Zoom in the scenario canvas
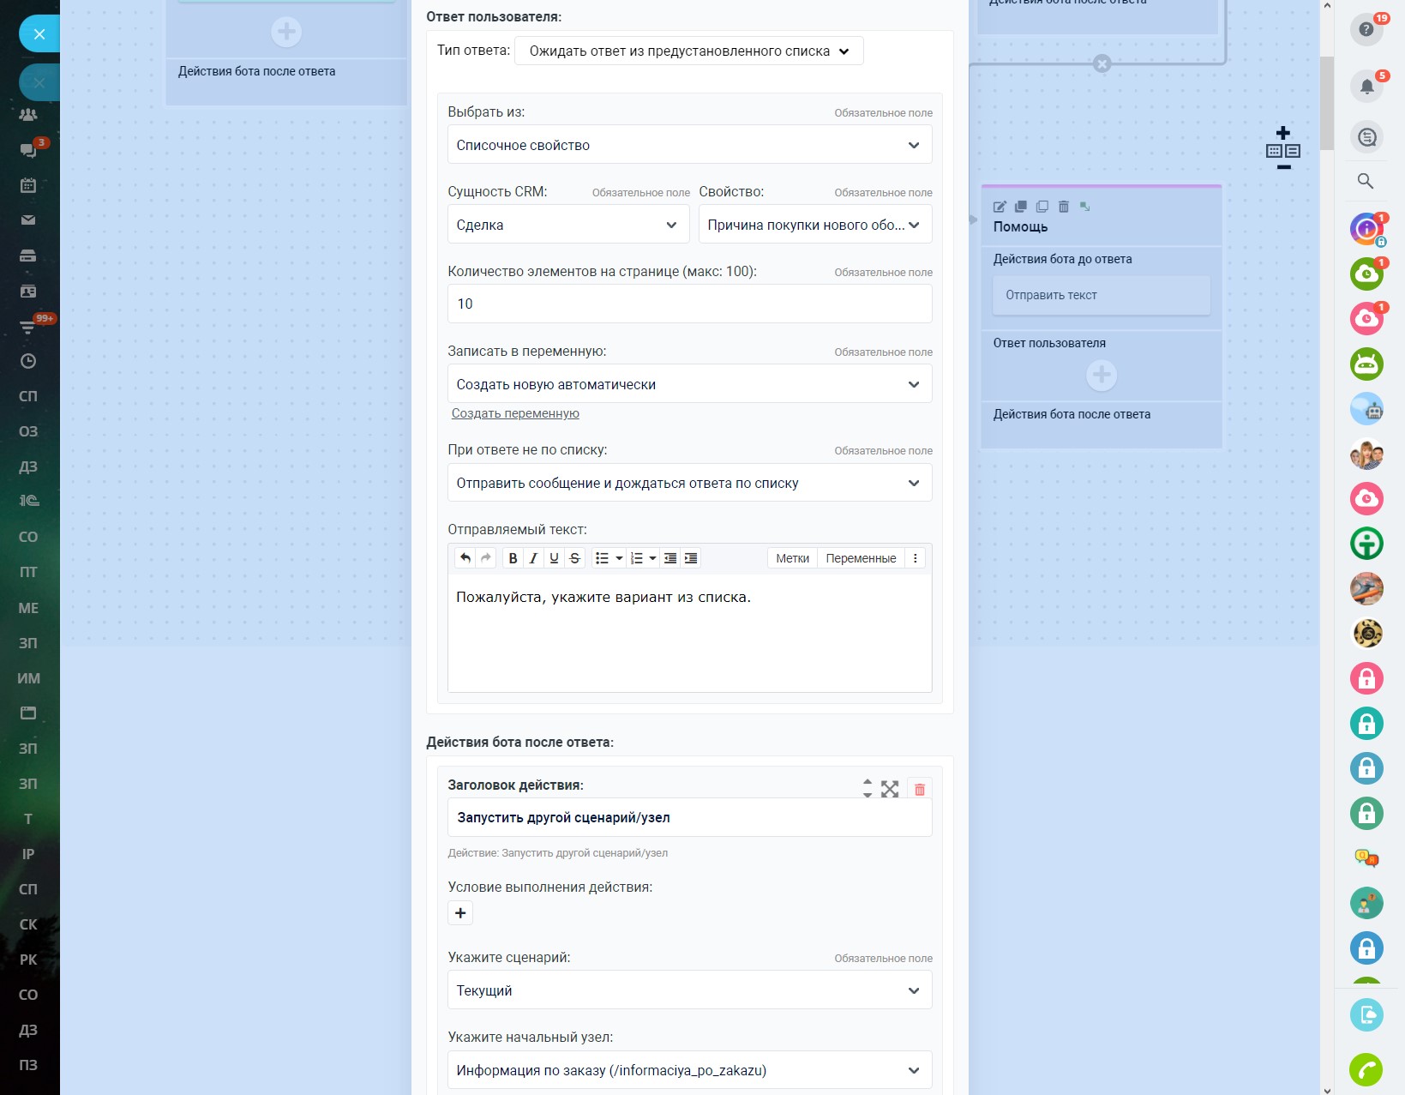 pos(1283,133)
